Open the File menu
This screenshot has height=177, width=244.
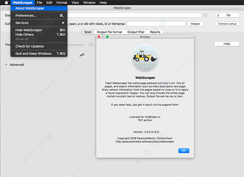tap(39, 3)
